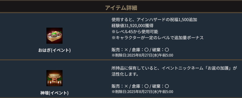Click the おはぎ 破棄：〇 indicator
This screenshot has height=98, width=242.
point(161,50)
